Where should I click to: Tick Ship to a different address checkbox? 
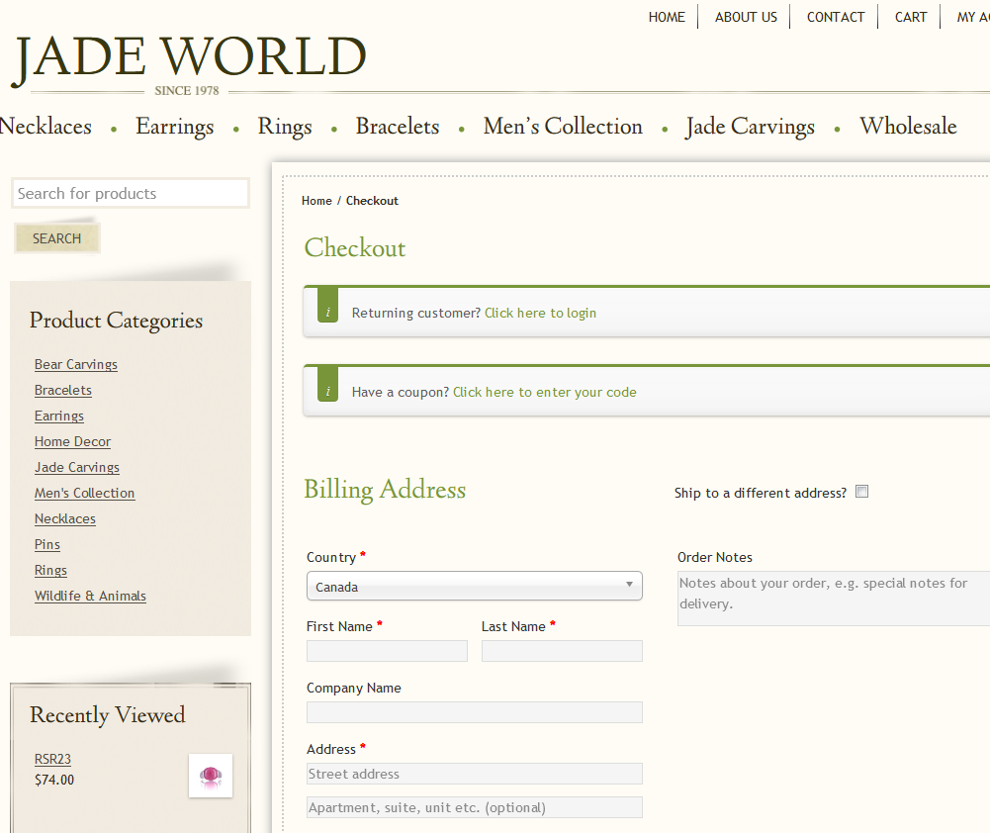[861, 492]
